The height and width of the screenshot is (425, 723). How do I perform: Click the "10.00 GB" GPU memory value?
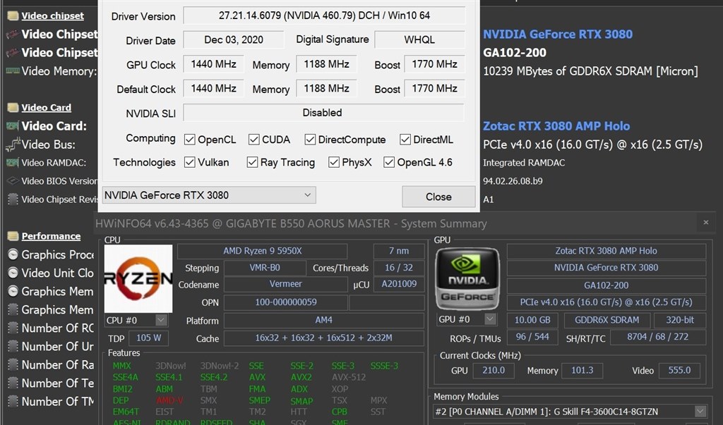coord(532,320)
